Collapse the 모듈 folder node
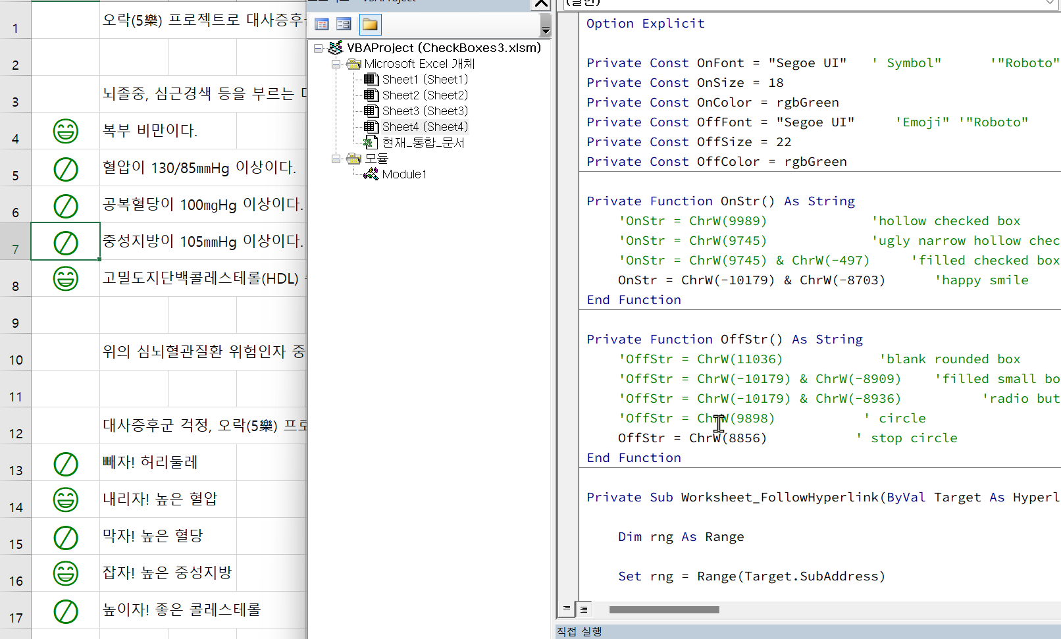Viewport: 1061px width, 639px height. pyautogui.click(x=336, y=159)
